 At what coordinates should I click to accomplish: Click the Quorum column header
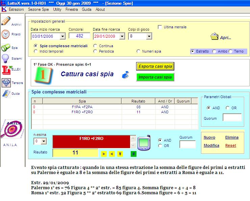[x=183, y=101]
